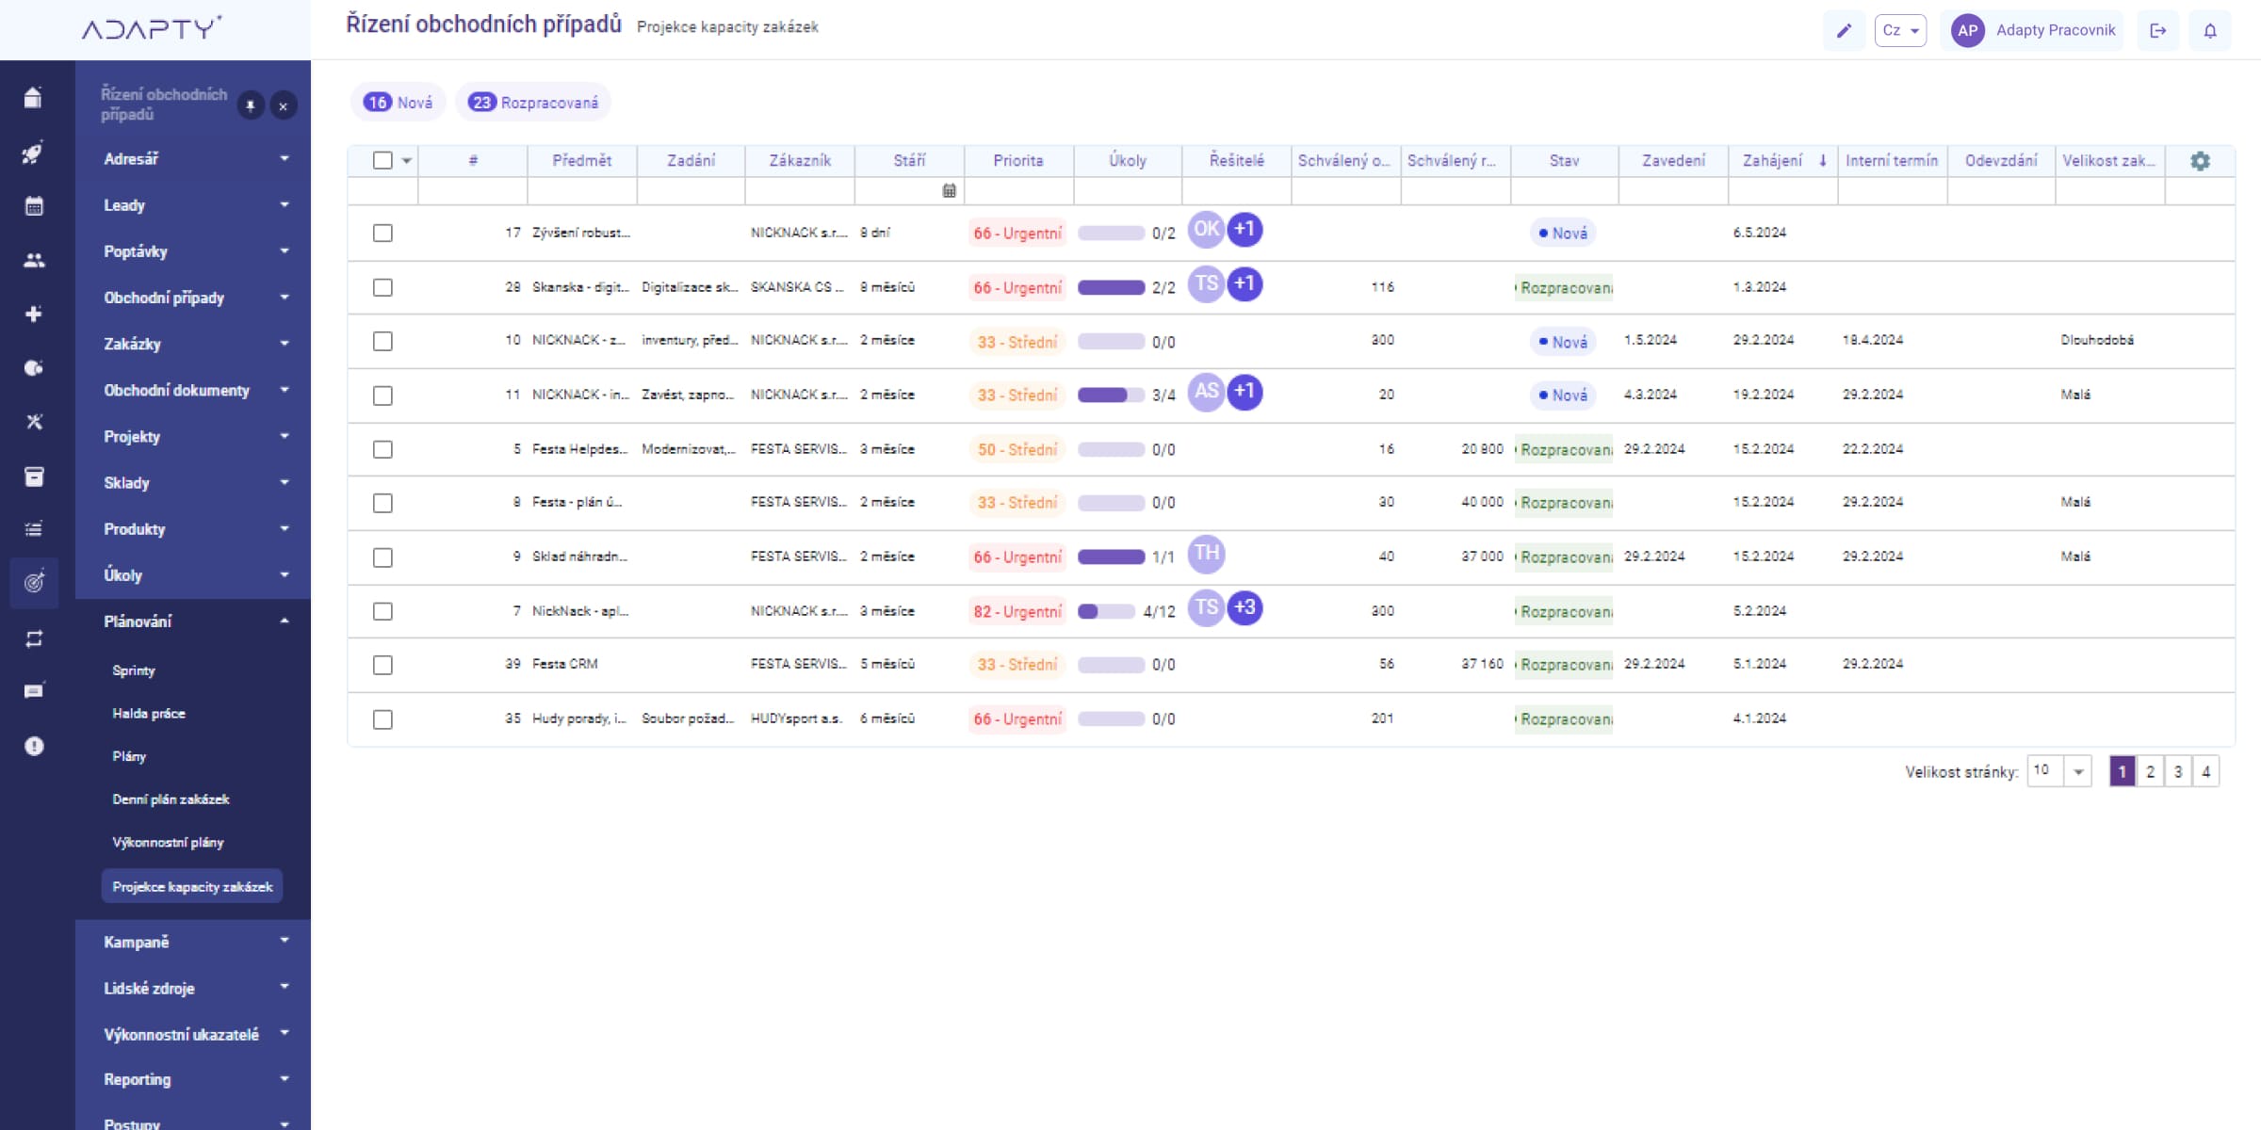Toggle the select-all checkbox in table header
The image size is (2261, 1130).
382,161
